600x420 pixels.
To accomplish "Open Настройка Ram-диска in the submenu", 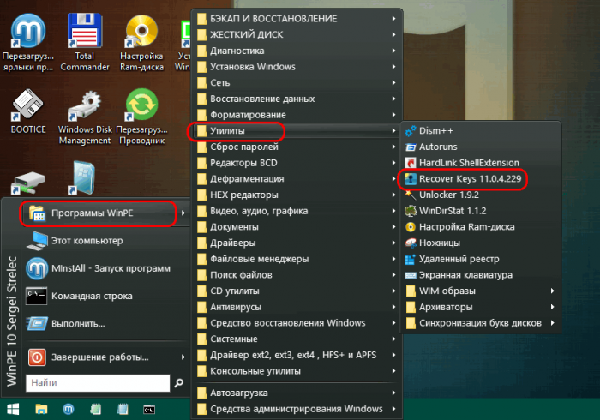I will tap(480, 227).
